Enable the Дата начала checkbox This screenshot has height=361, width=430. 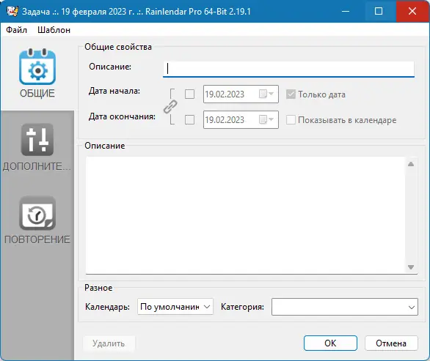(x=189, y=94)
